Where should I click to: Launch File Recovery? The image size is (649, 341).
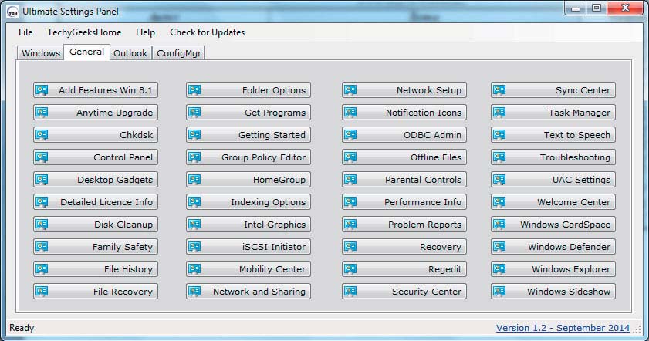click(x=96, y=291)
